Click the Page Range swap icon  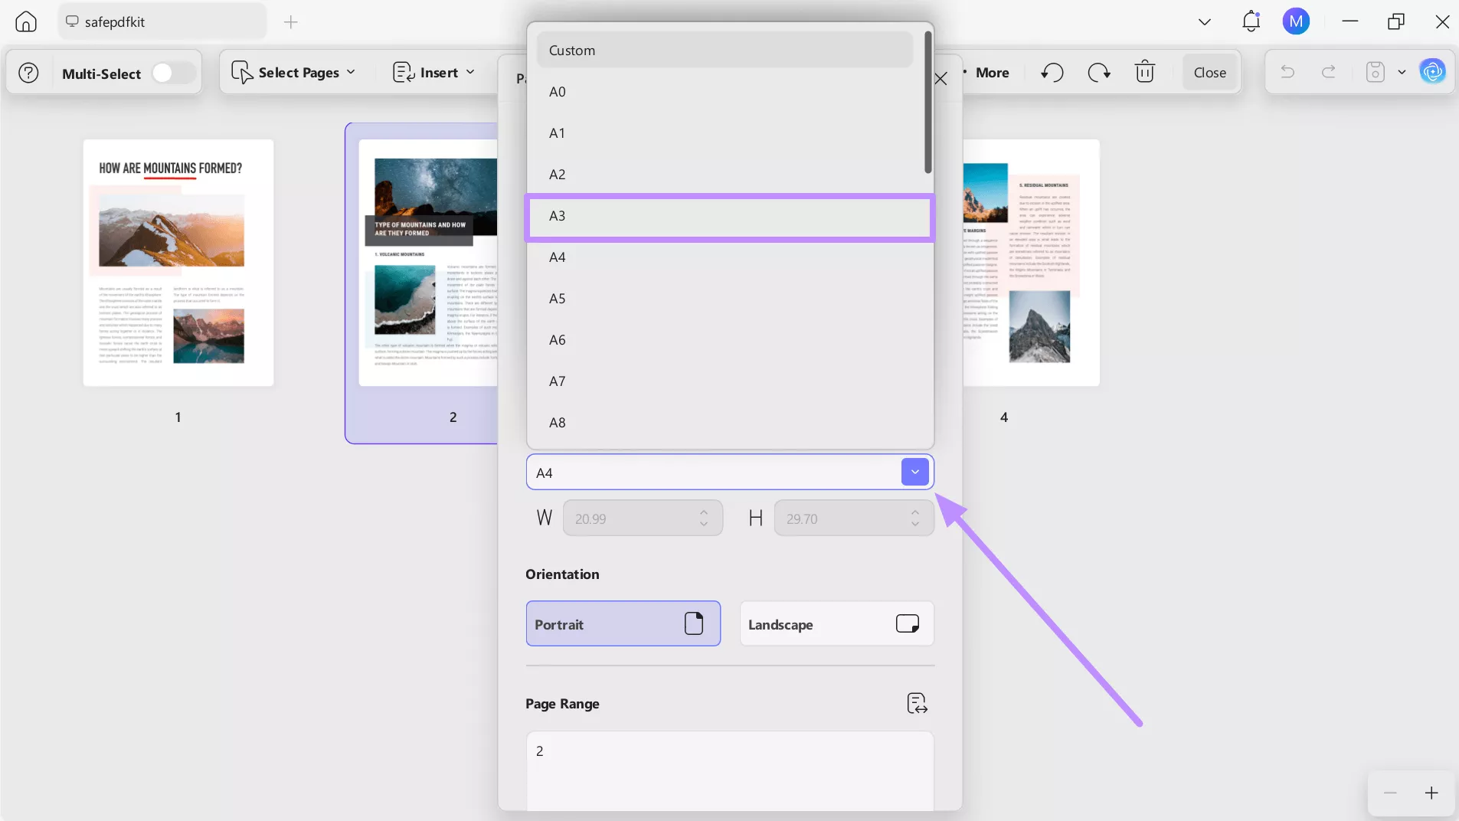point(917,703)
